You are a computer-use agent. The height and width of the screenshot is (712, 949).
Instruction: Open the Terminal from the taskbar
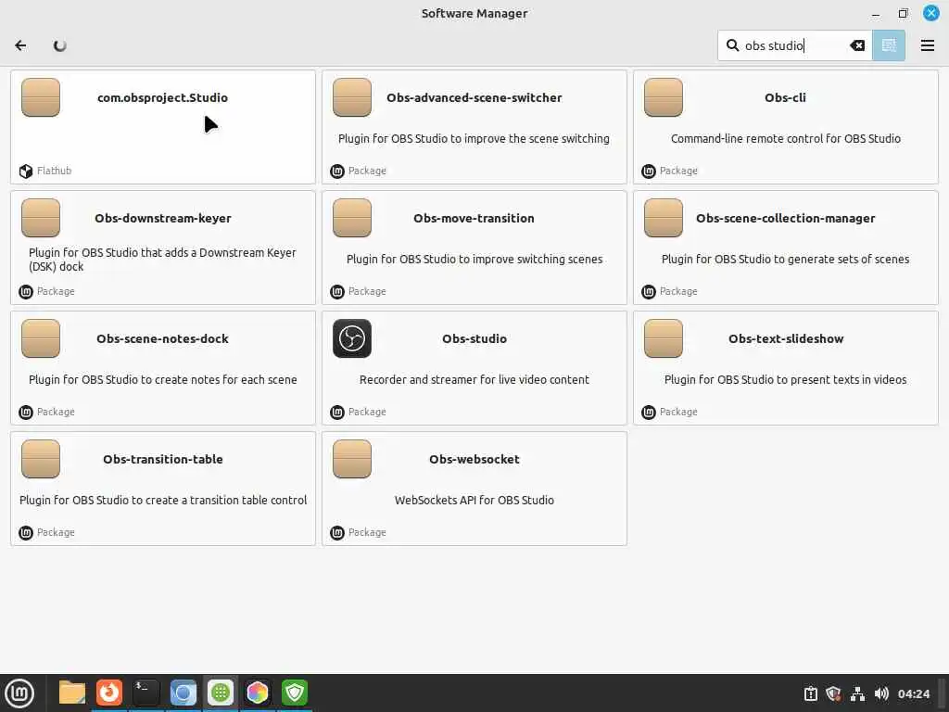146,693
